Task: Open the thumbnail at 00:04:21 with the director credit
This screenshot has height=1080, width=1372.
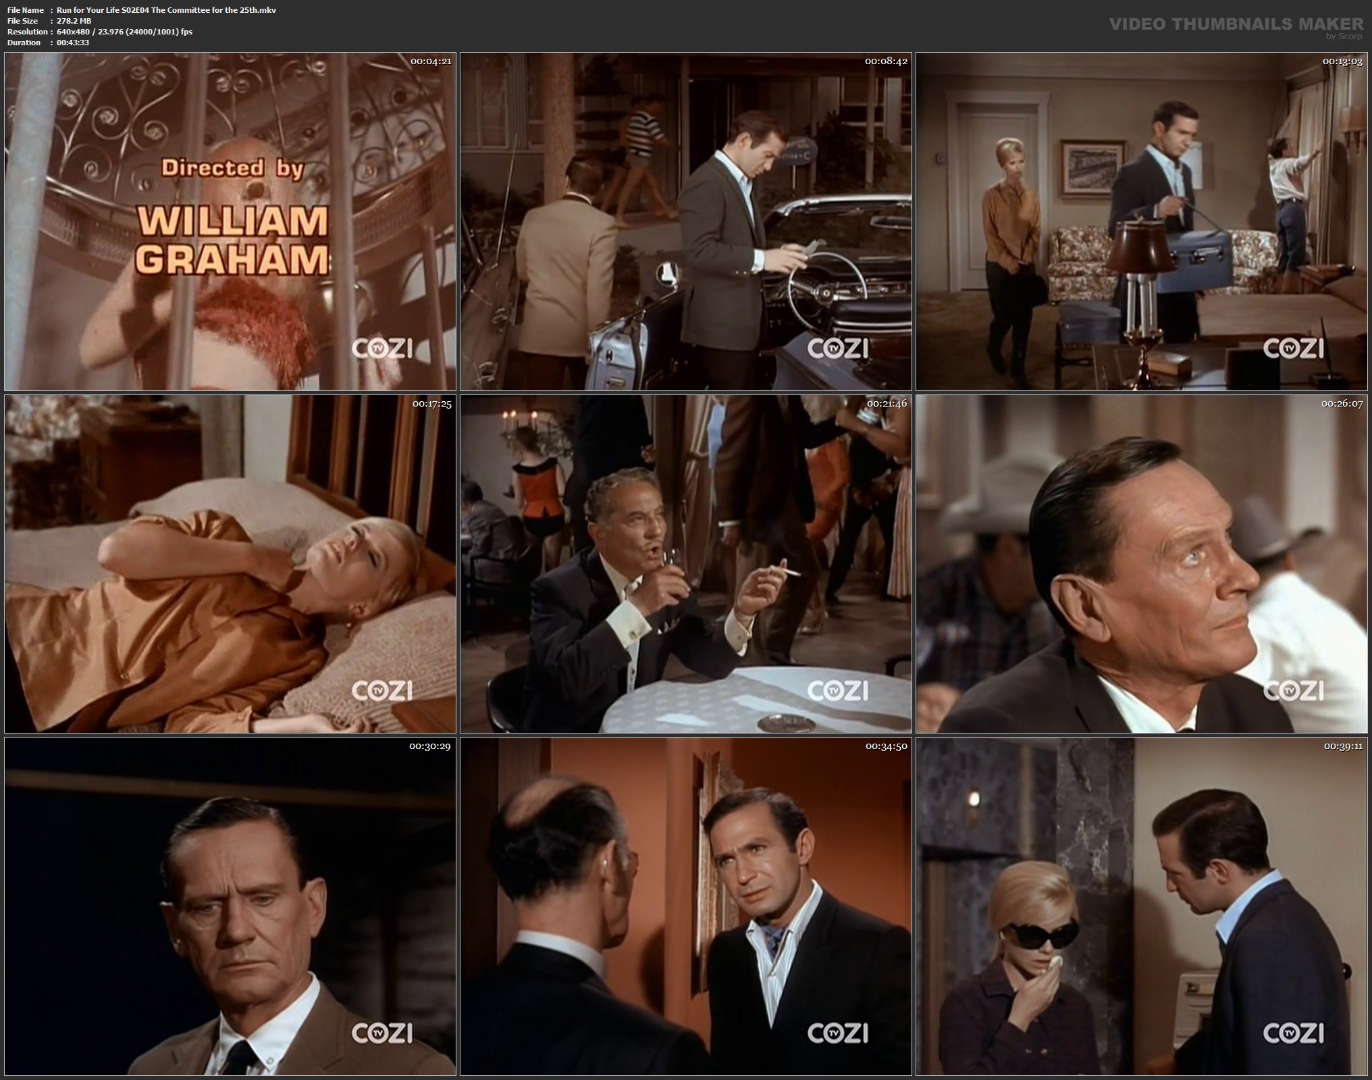Action: pos(230,222)
